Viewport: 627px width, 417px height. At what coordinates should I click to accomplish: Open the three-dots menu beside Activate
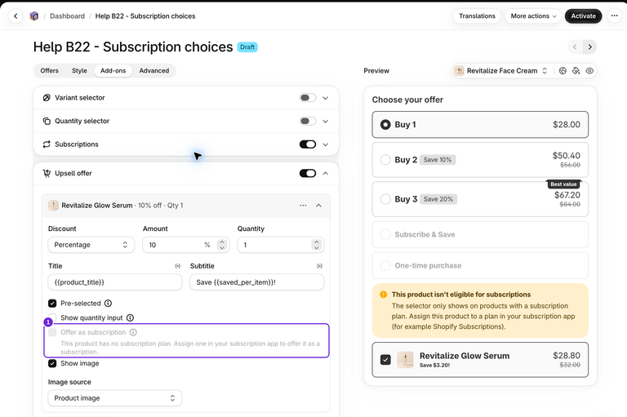click(615, 16)
